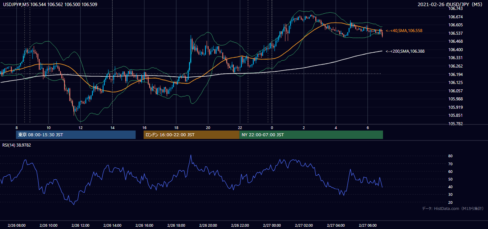Click RSI axis level 60
This screenshot has height=229, width=488.
coord(451,171)
